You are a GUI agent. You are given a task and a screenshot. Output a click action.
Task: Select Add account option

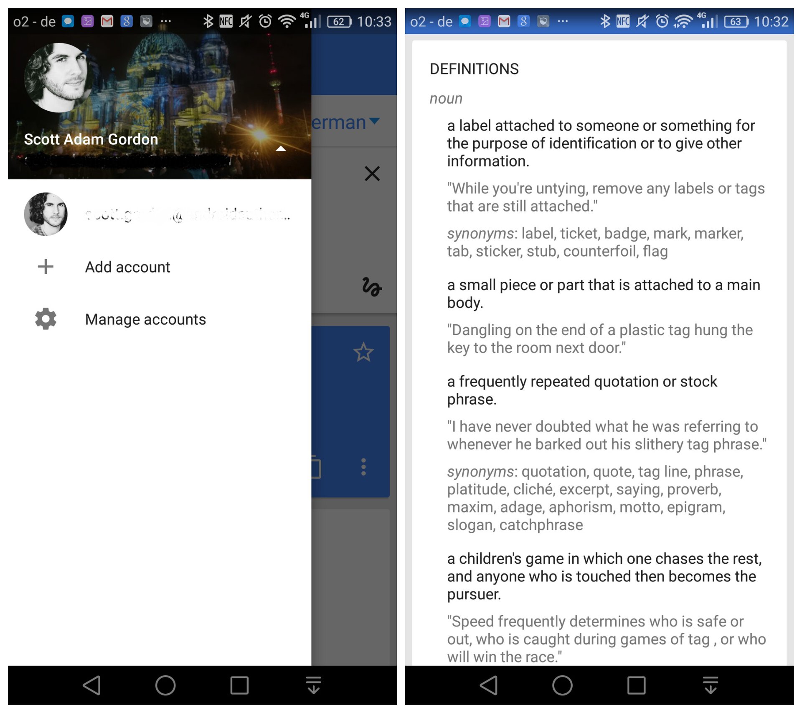pyautogui.click(x=127, y=267)
